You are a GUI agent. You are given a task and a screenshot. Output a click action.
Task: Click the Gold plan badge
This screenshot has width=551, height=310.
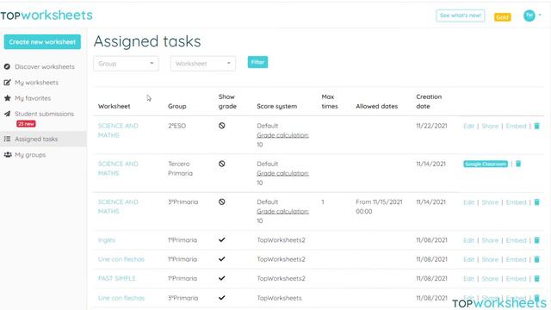pyautogui.click(x=502, y=17)
